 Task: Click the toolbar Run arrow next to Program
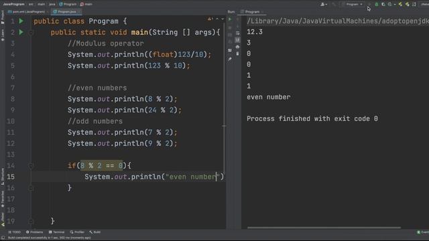tap(369, 4)
